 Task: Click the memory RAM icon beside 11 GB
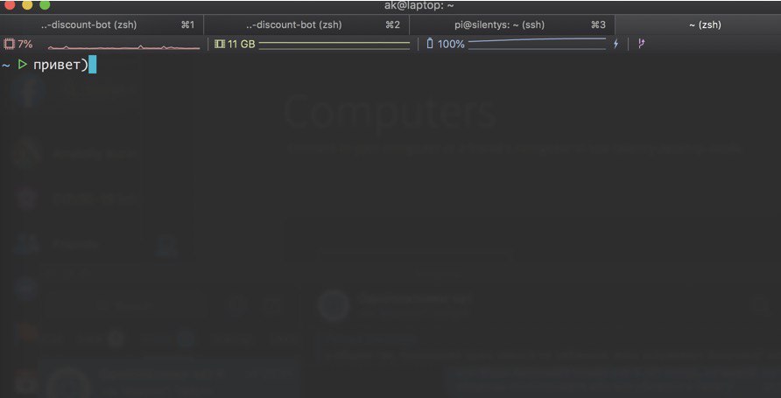tap(219, 44)
